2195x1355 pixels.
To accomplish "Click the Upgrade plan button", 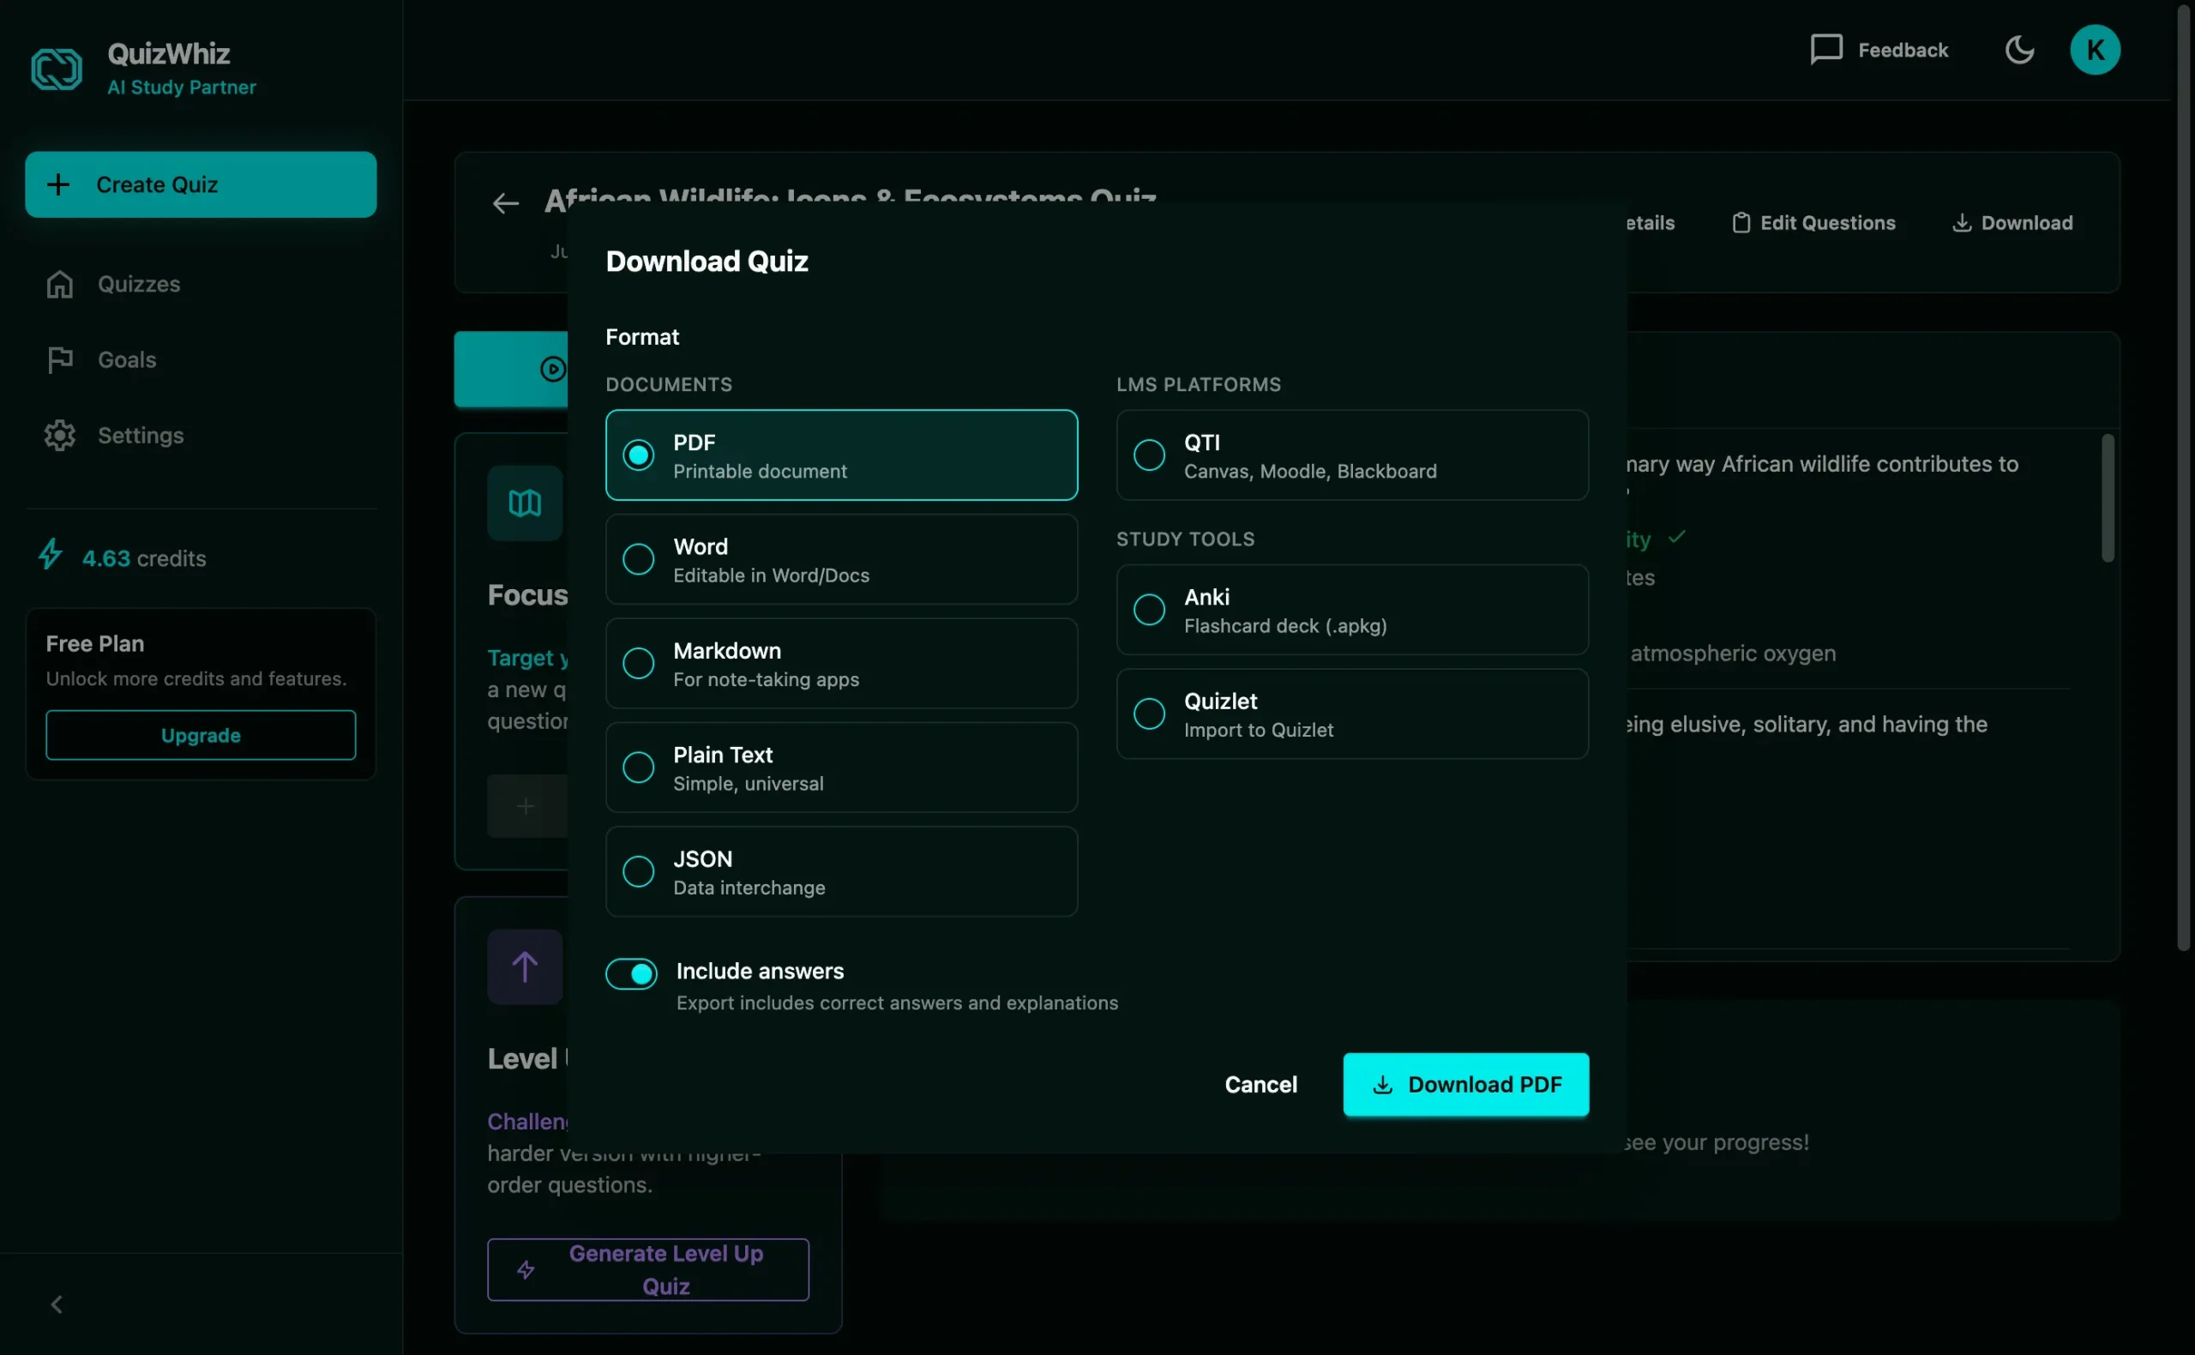I will pyautogui.click(x=201, y=736).
